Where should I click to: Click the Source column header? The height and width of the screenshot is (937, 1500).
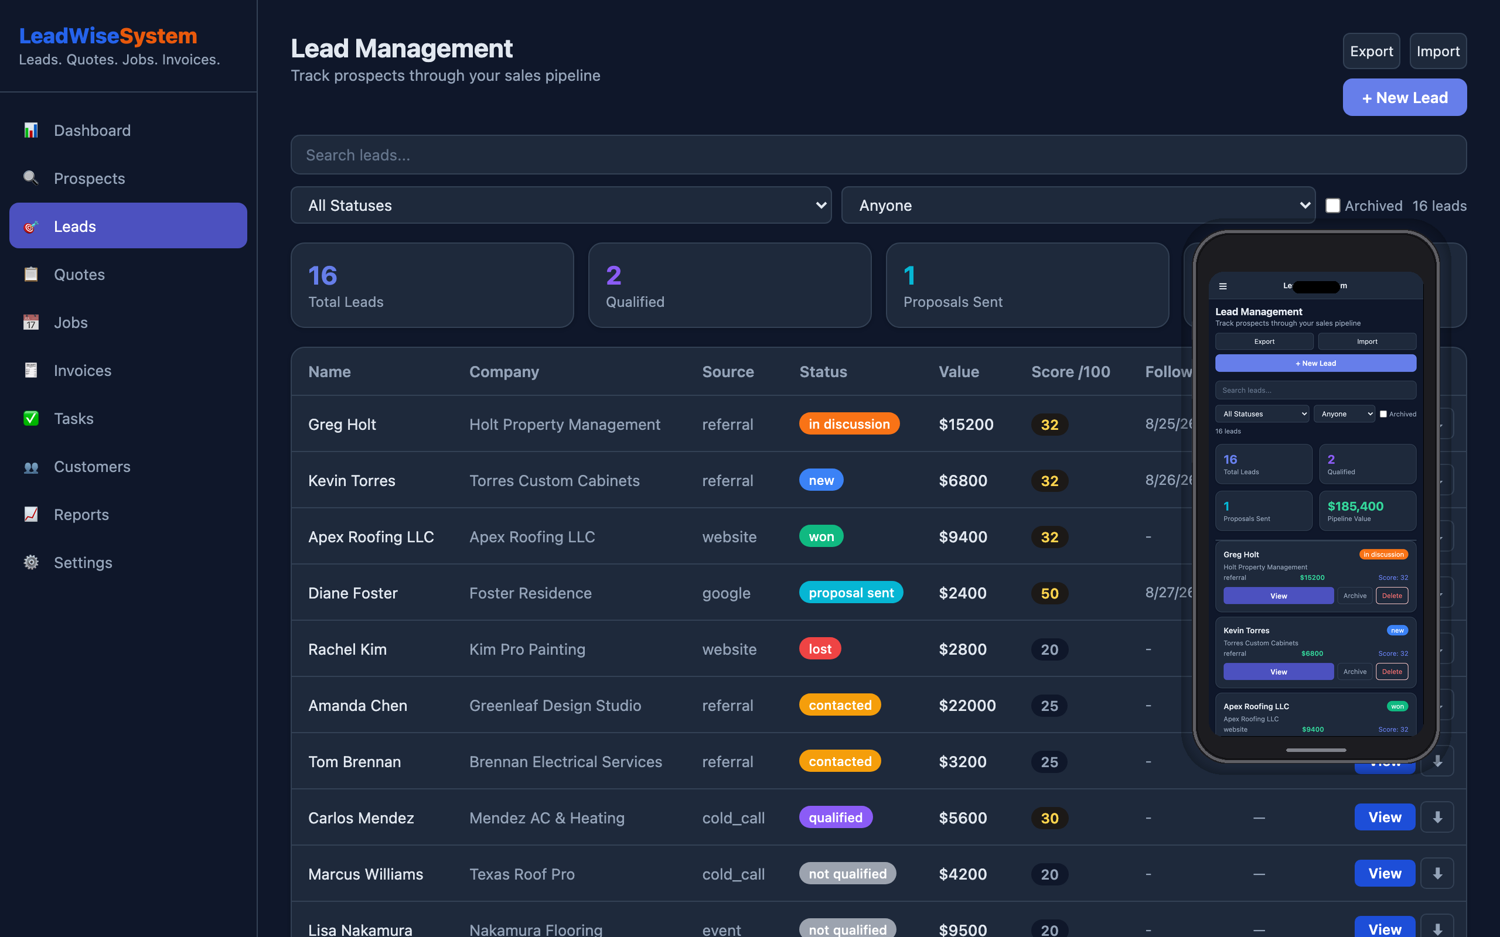(x=728, y=372)
